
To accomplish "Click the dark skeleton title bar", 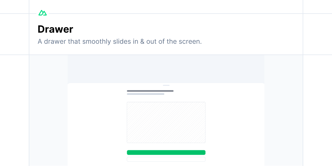I will (150, 91).
